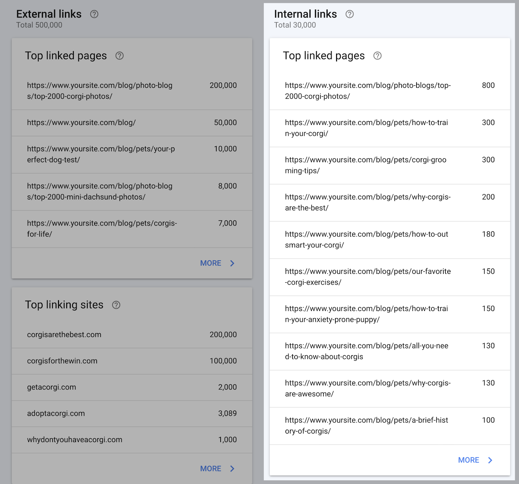This screenshot has height=484, width=519.
Task: Click the chevron next to internal links MORE
Action: coord(490,460)
